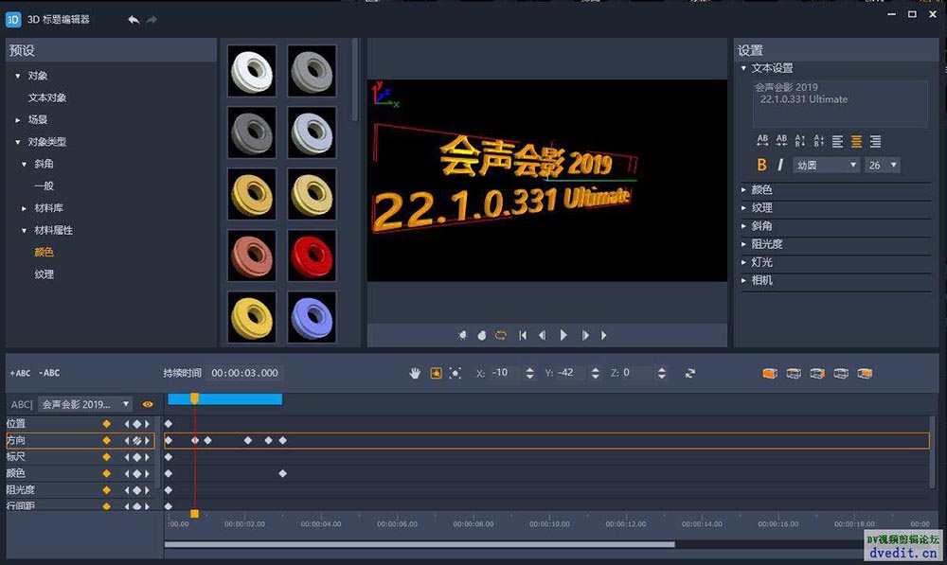Expand the 灯光 settings section
The height and width of the screenshot is (565, 947).
tap(743, 262)
